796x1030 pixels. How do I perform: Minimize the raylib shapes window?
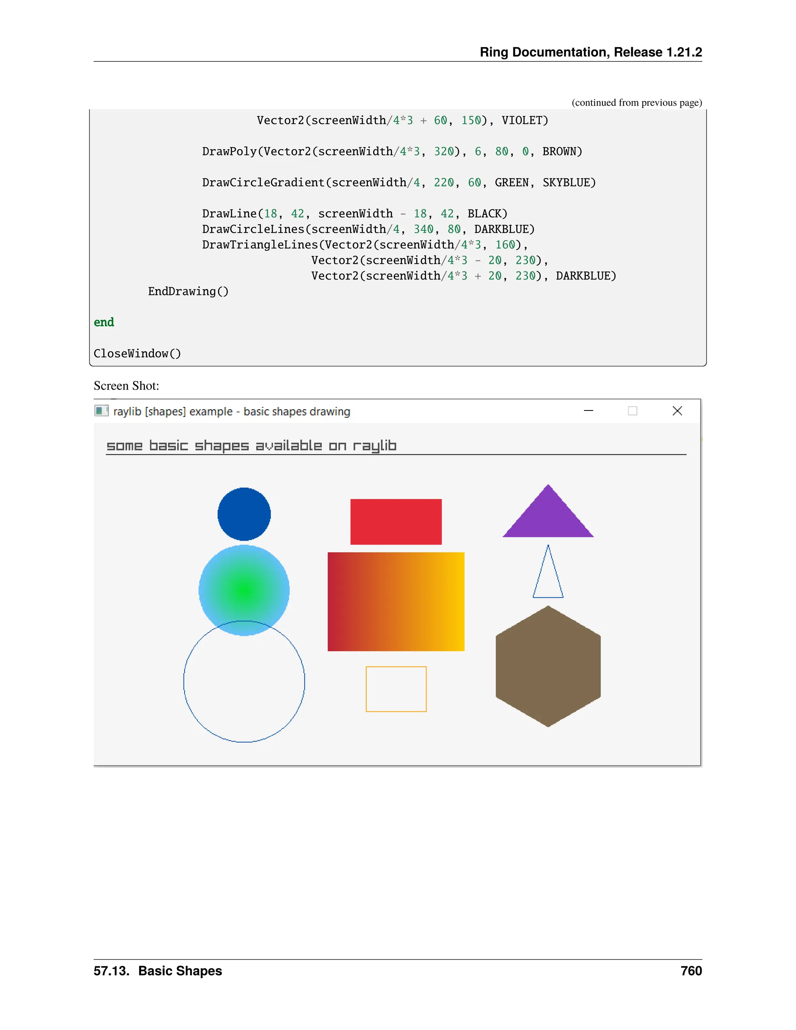588,411
